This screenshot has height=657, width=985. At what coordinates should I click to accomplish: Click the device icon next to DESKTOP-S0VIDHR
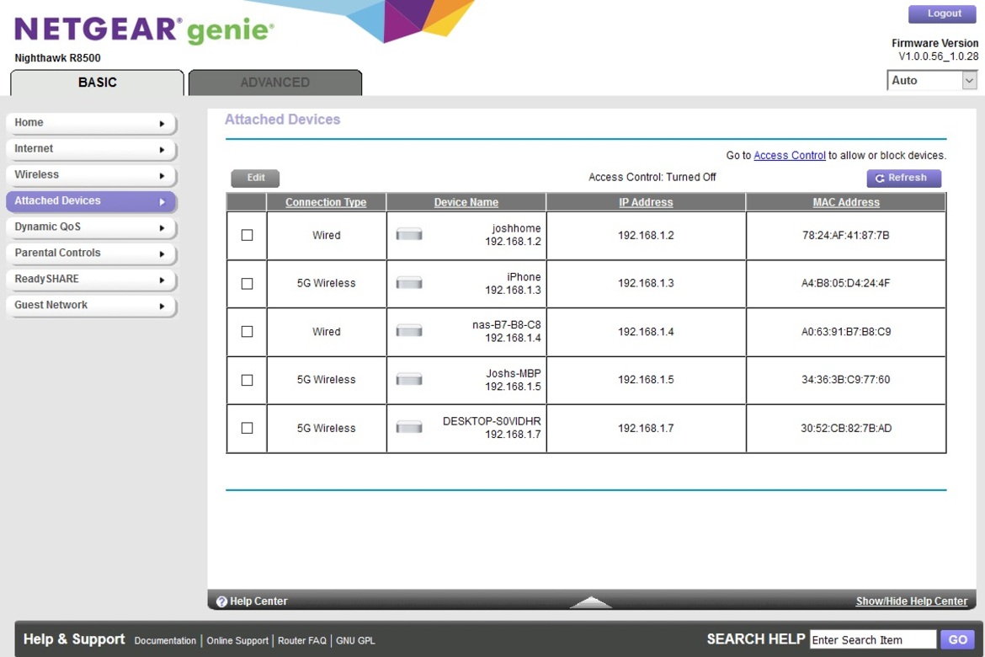point(409,428)
